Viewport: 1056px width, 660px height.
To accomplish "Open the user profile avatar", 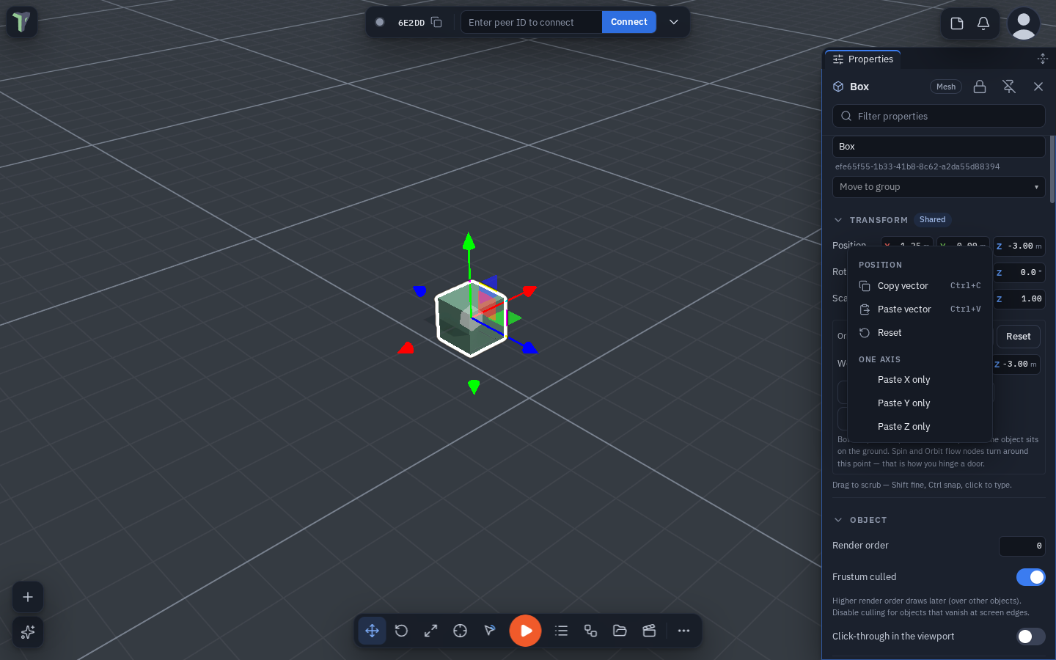I will (x=1024, y=23).
